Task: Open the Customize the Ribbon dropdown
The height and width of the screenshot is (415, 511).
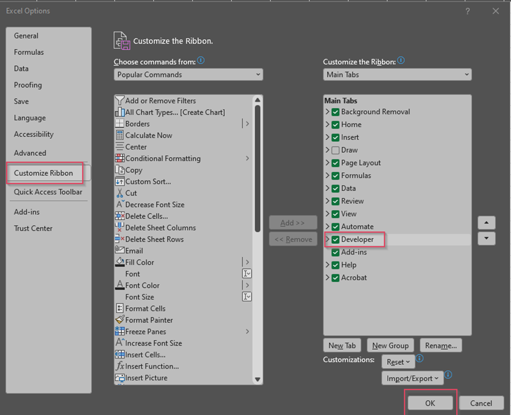Action: tap(397, 75)
